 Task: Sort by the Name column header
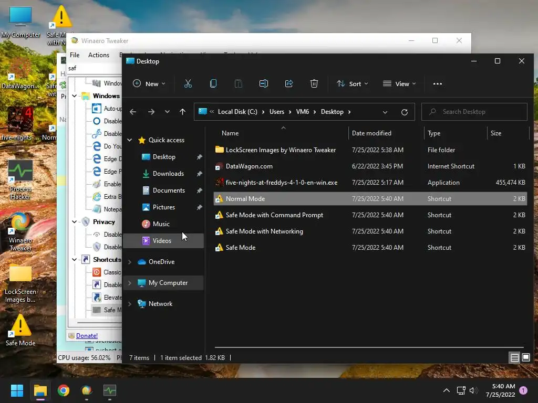[x=230, y=133]
